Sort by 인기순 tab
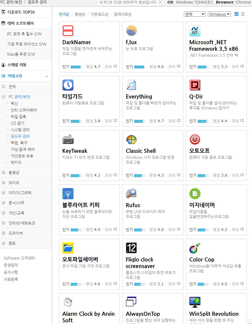 click(x=64, y=14)
